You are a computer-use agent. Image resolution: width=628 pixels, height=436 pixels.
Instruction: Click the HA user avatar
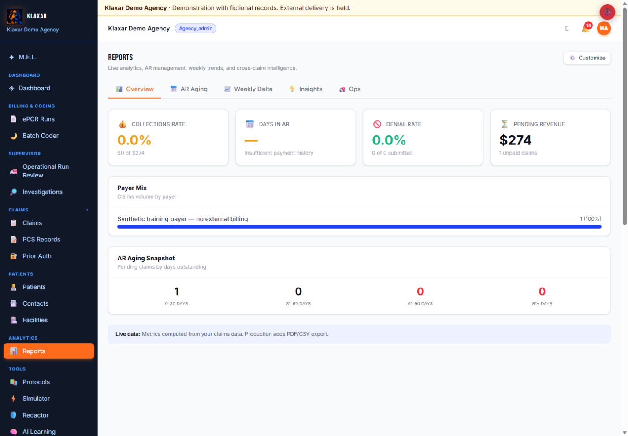click(x=604, y=28)
